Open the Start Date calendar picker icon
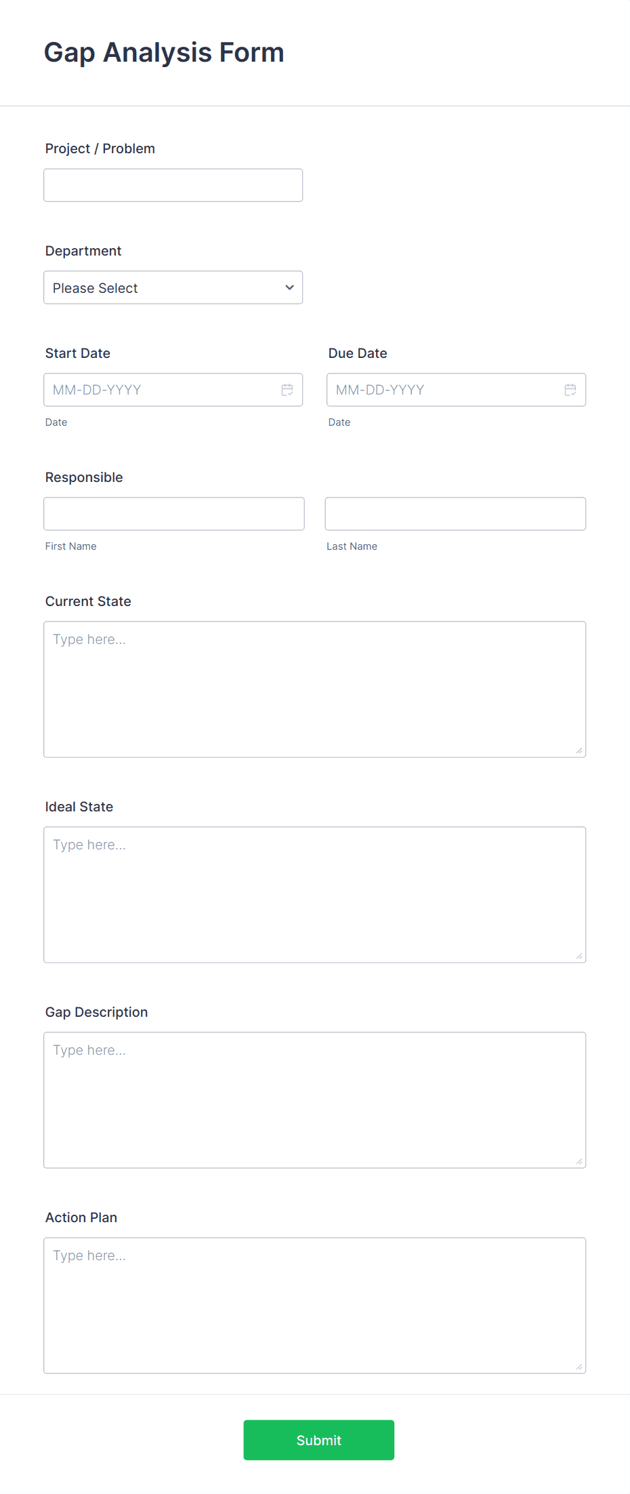 (x=287, y=389)
